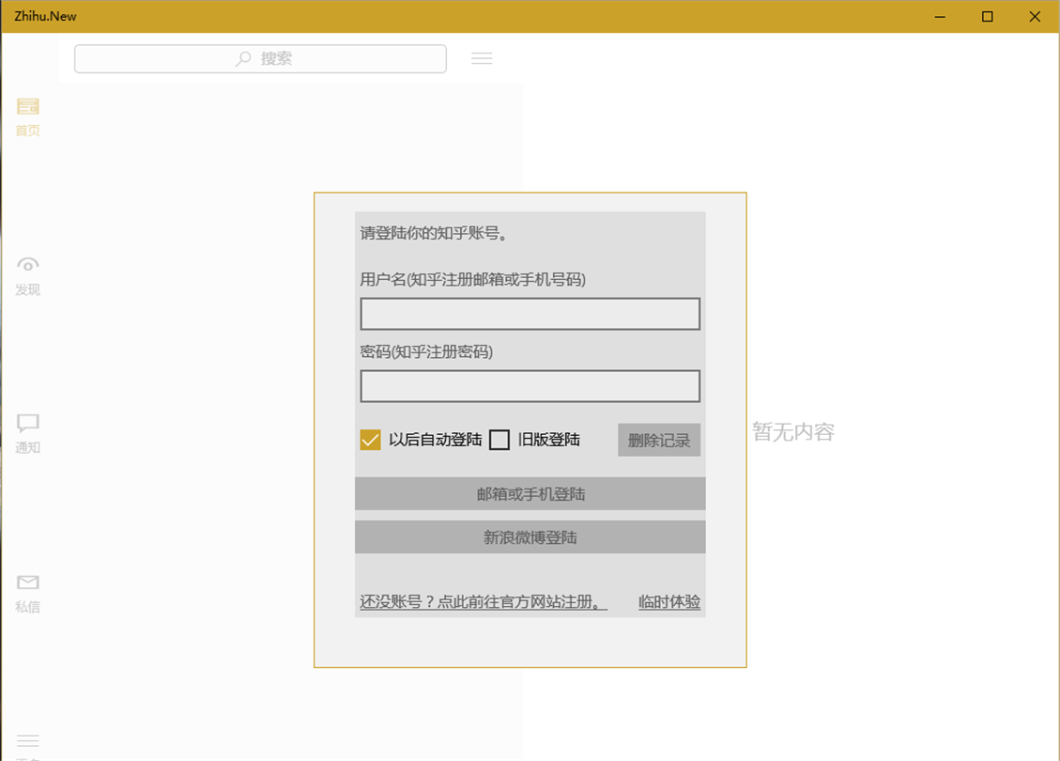1060x761 pixels.
Task: Focus the 密码 password input field
Action: point(530,386)
